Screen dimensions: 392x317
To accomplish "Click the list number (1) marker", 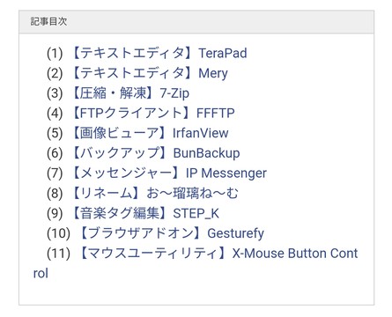I will pos(55,54).
